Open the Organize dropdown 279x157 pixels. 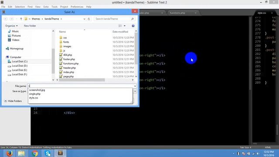[11, 26]
